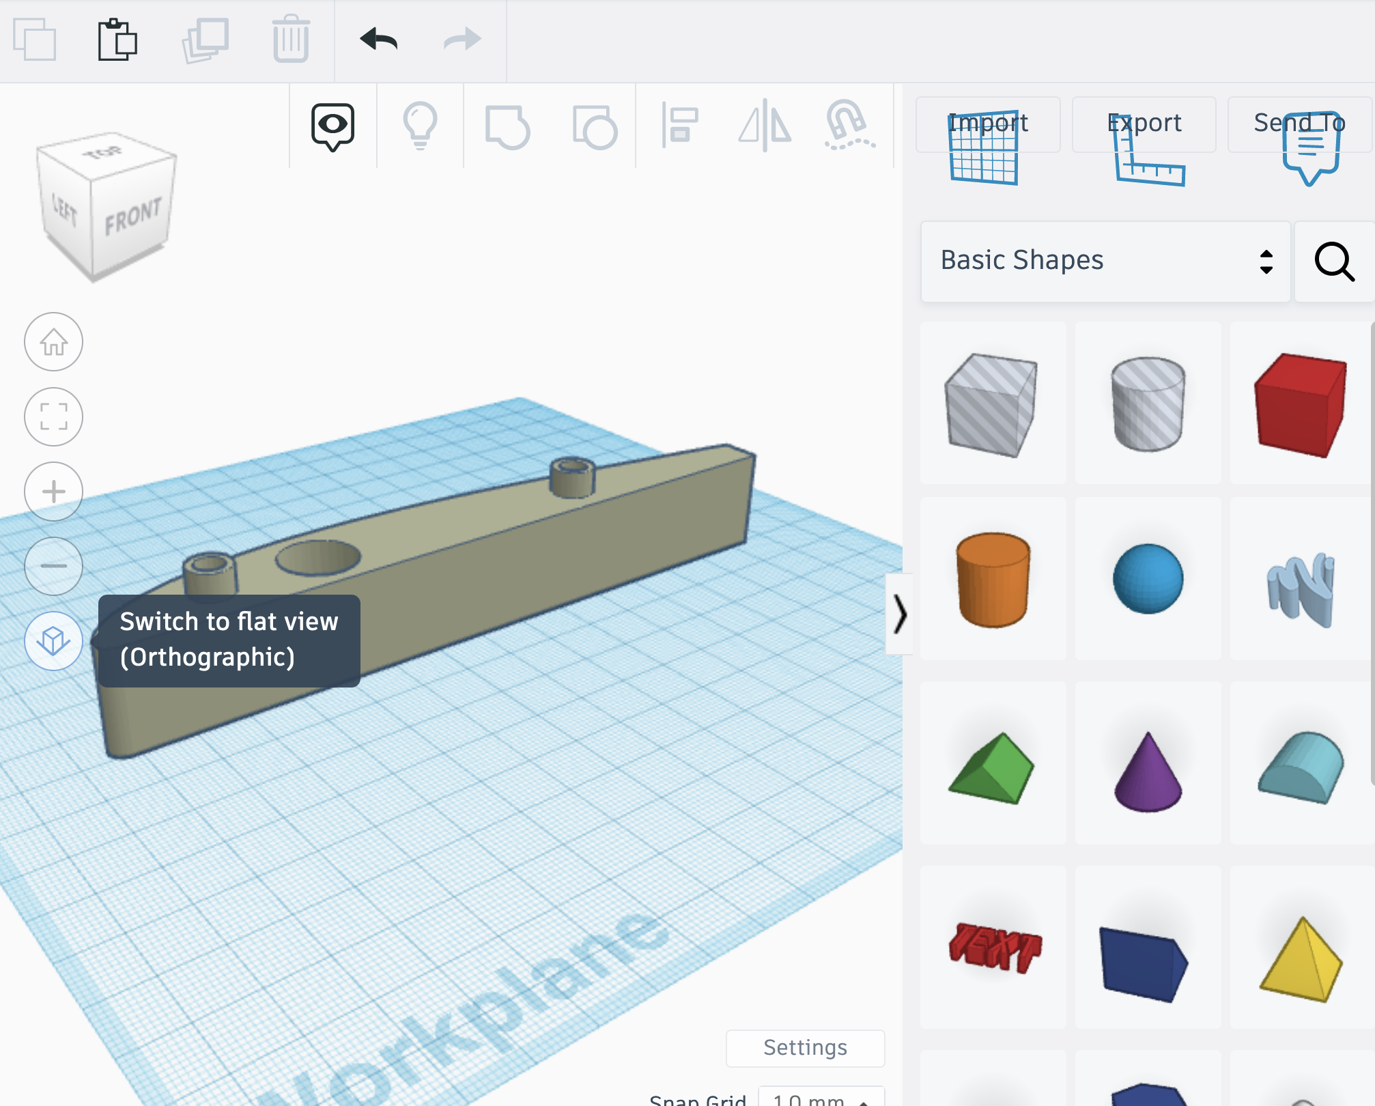Click the Group shapes icon
1375x1106 pixels.
pyautogui.click(x=507, y=126)
